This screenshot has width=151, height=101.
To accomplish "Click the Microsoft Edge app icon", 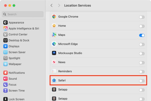I will pos(54,44).
